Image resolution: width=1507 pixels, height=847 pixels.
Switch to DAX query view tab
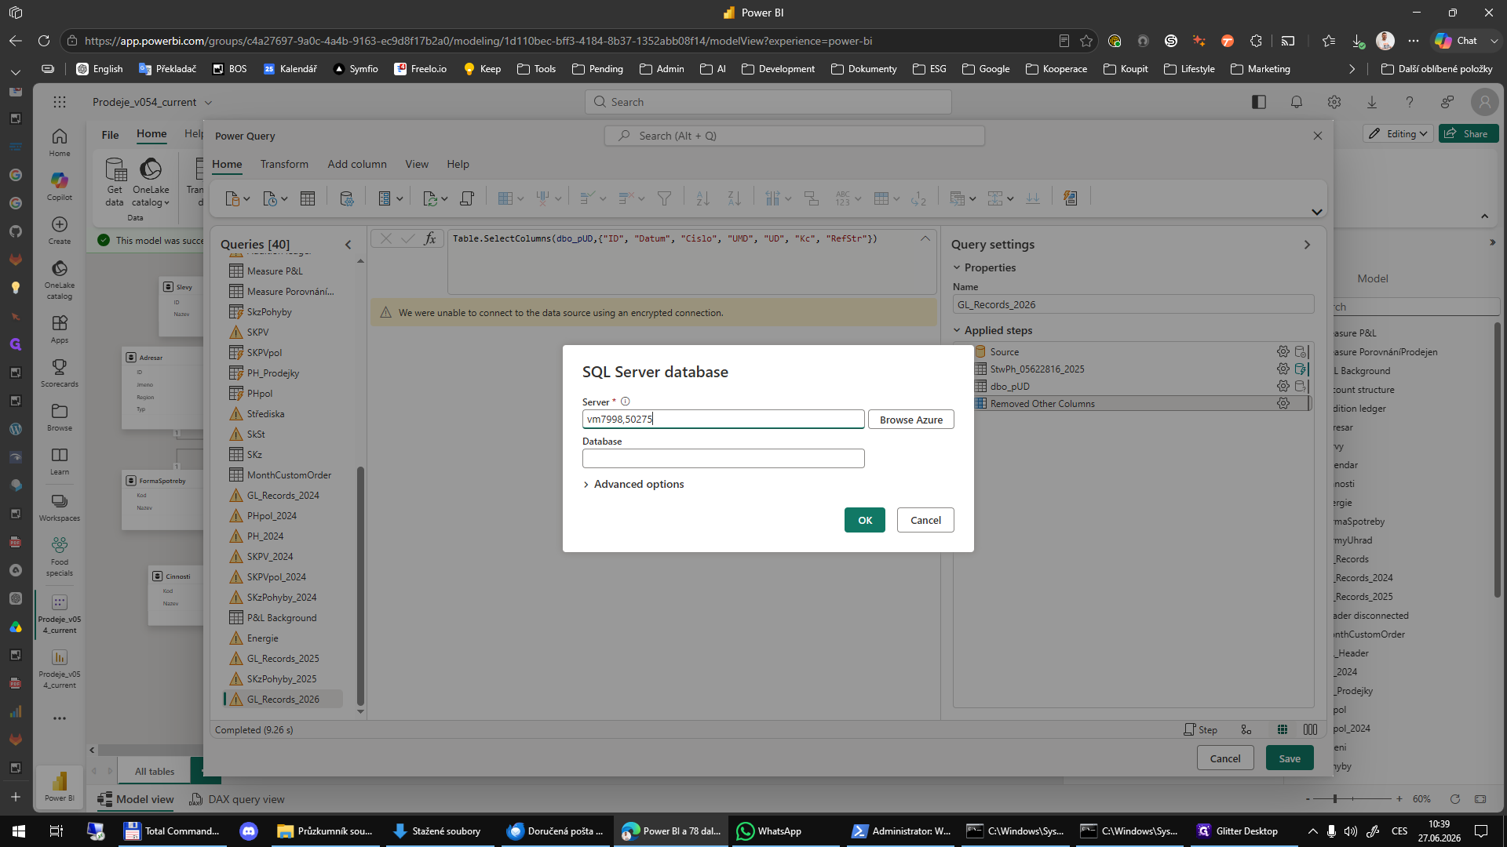[x=237, y=799]
